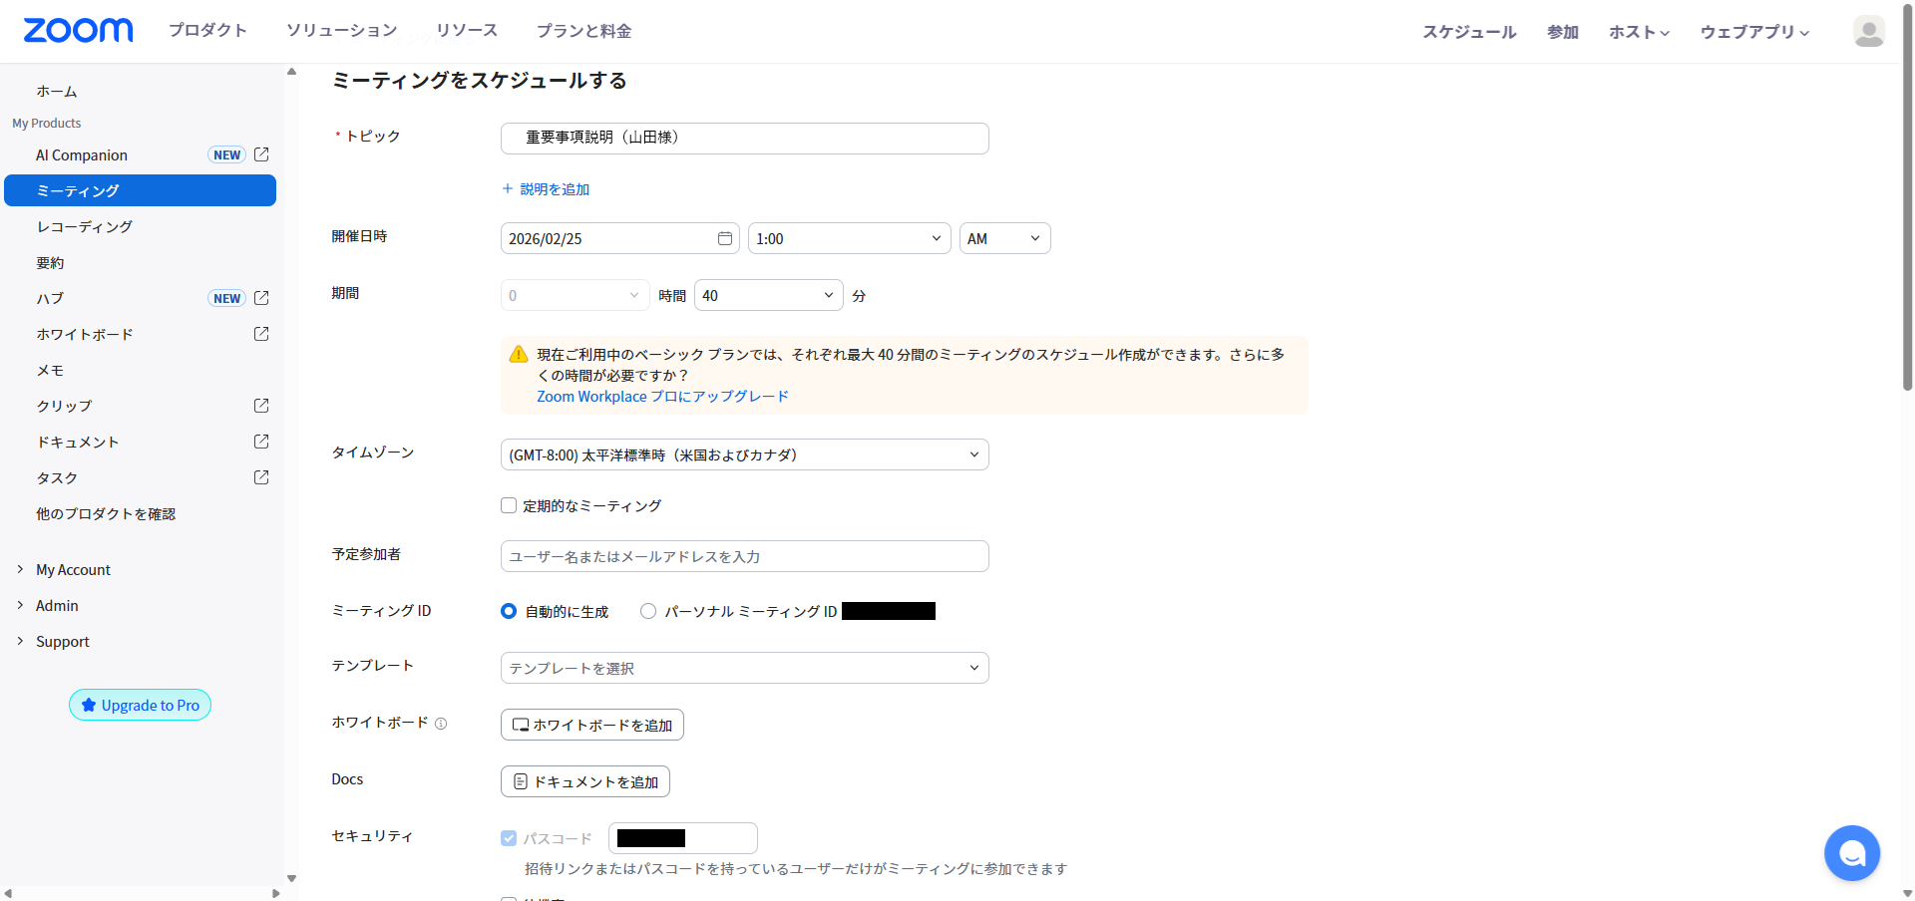The height and width of the screenshot is (901, 1915).
Task: Click the info icon beside ホワイトボード label
Action: (442, 724)
